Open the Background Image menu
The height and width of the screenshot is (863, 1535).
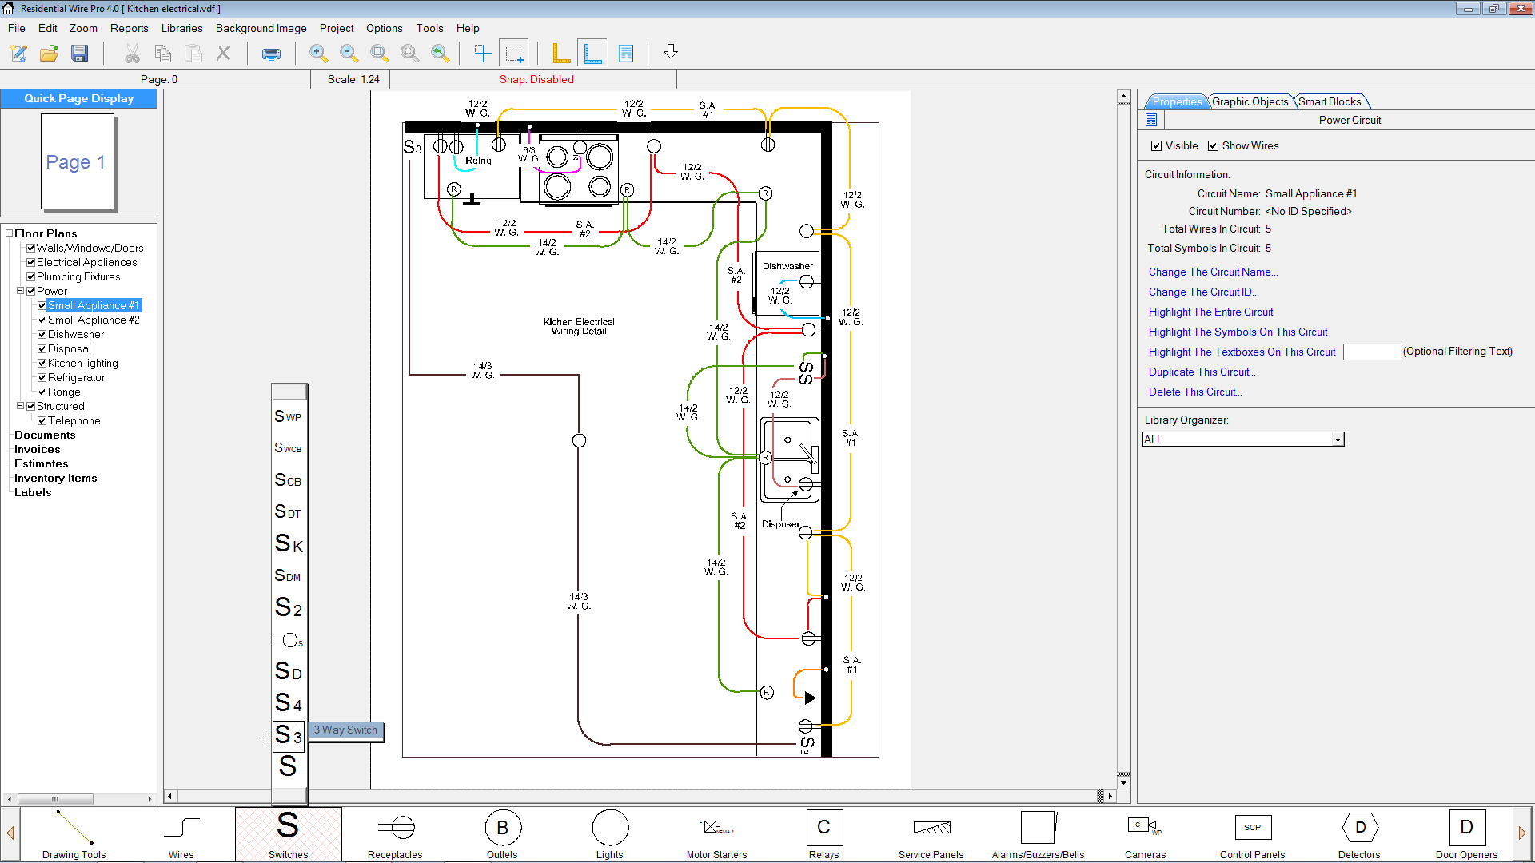point(261,28)
